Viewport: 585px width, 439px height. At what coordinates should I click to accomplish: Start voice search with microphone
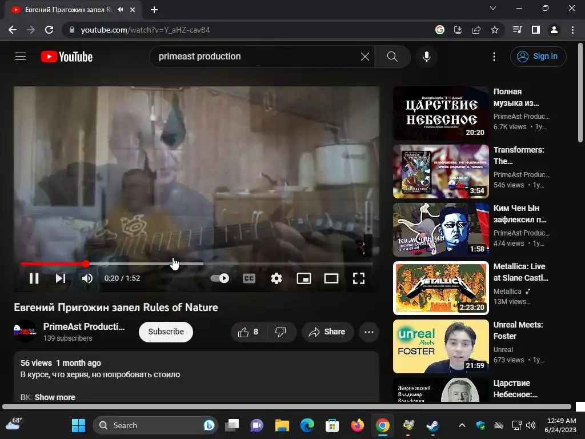point(426,57)
